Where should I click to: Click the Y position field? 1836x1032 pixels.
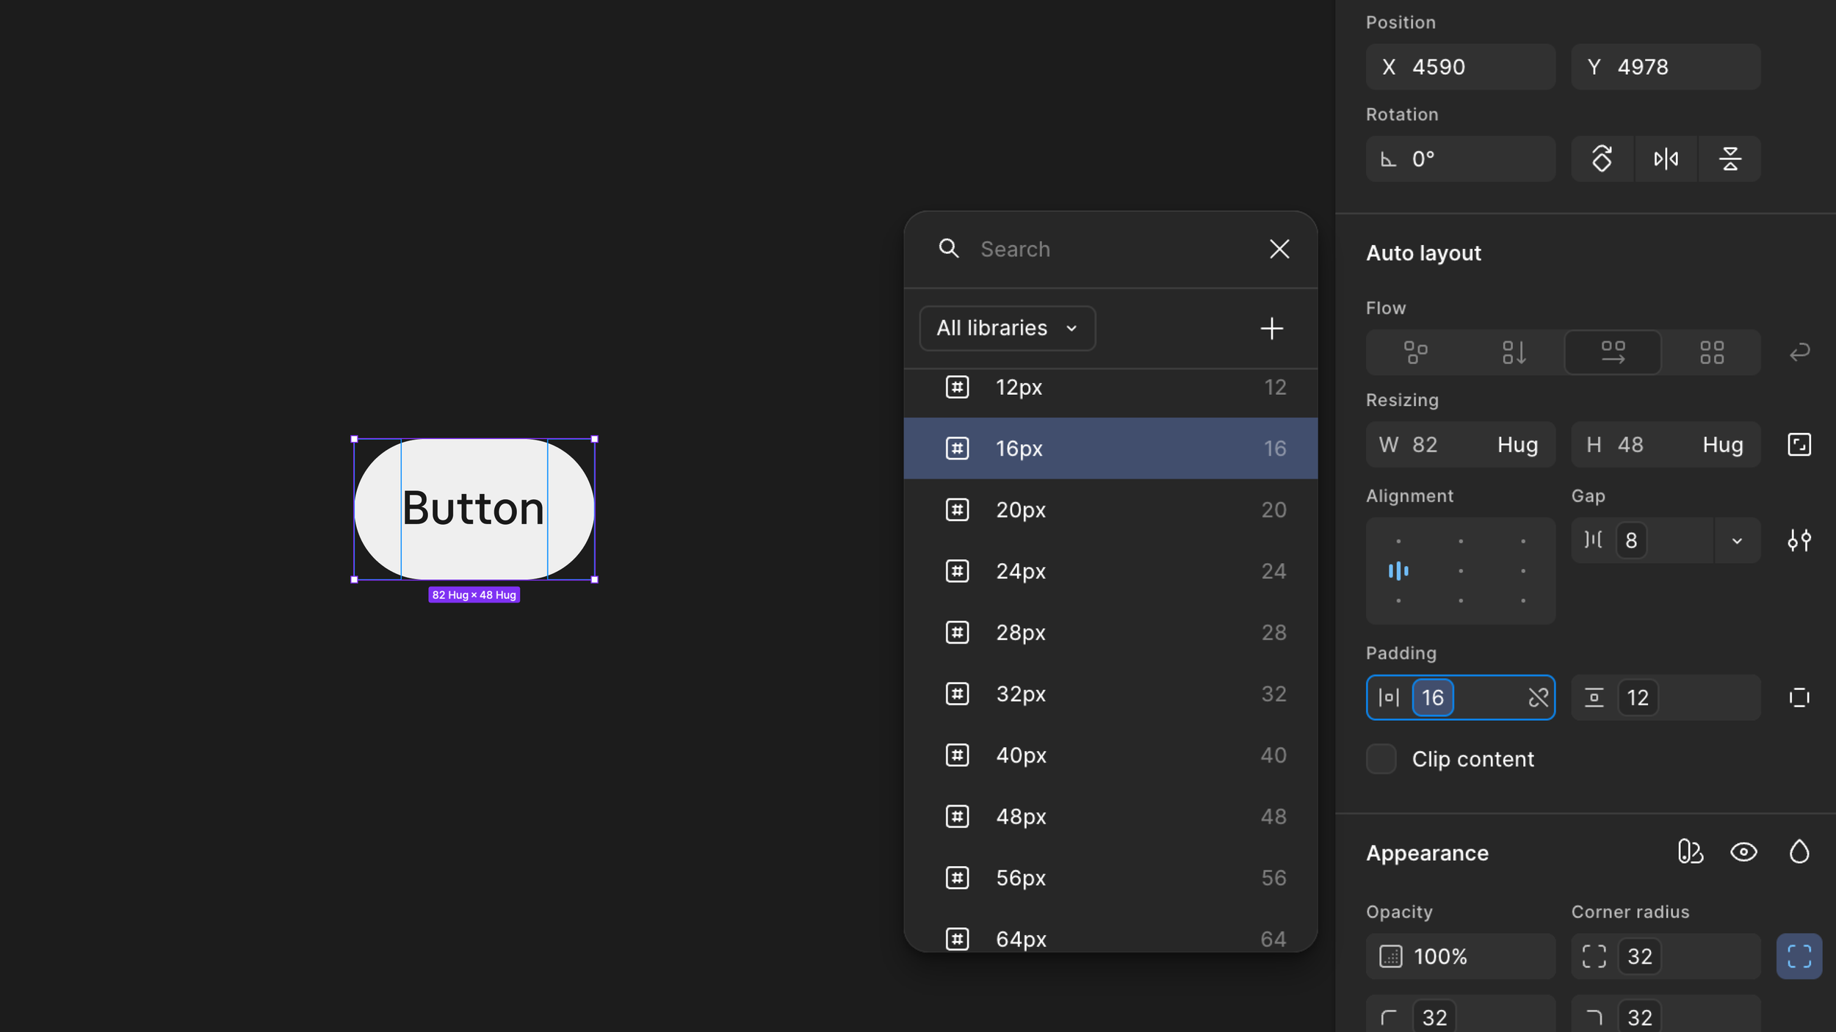click(x=1665, y=67)
